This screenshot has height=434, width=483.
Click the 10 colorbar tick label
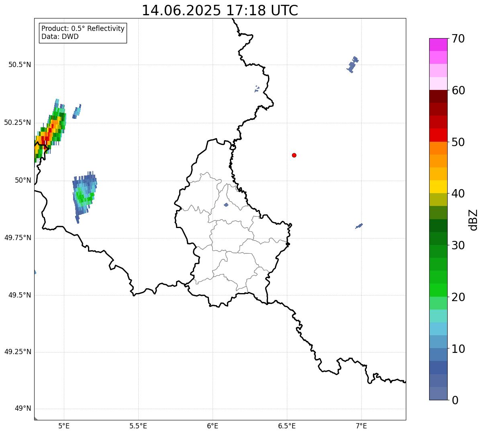[x=458, y=349]
